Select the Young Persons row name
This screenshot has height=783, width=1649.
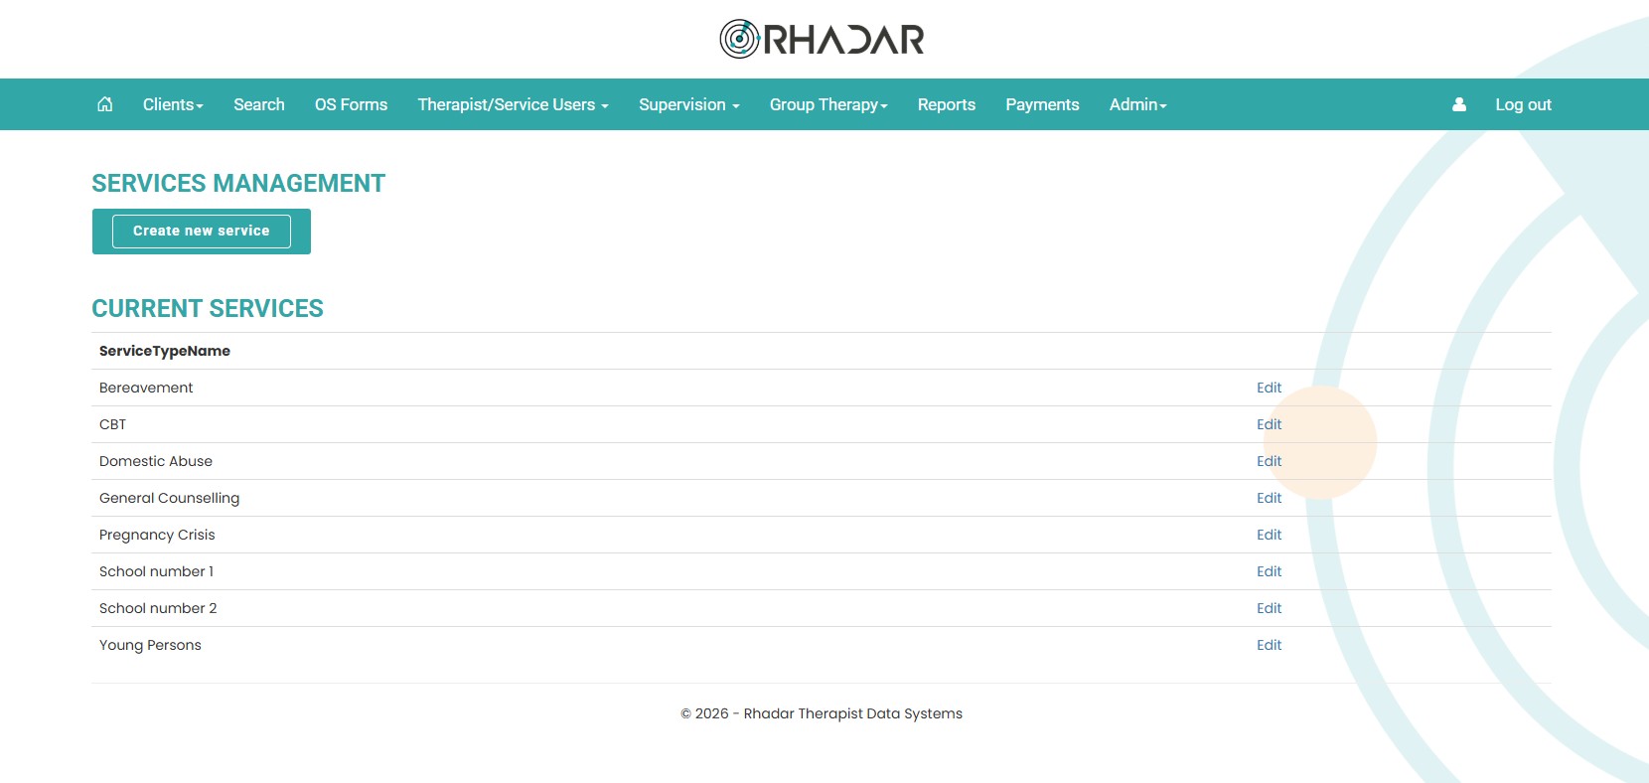point(150,645)
